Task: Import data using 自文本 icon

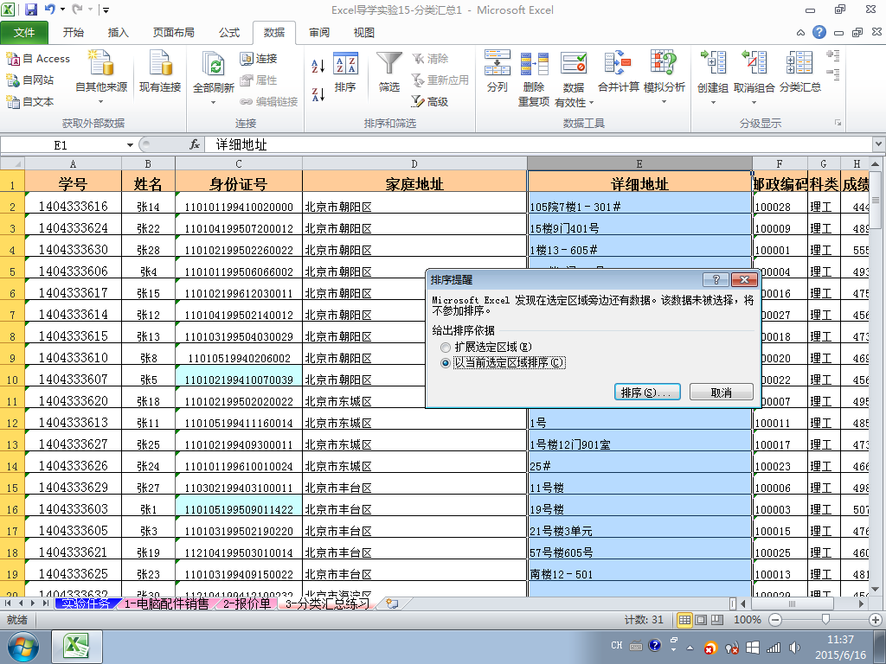Action: point(30,101)
